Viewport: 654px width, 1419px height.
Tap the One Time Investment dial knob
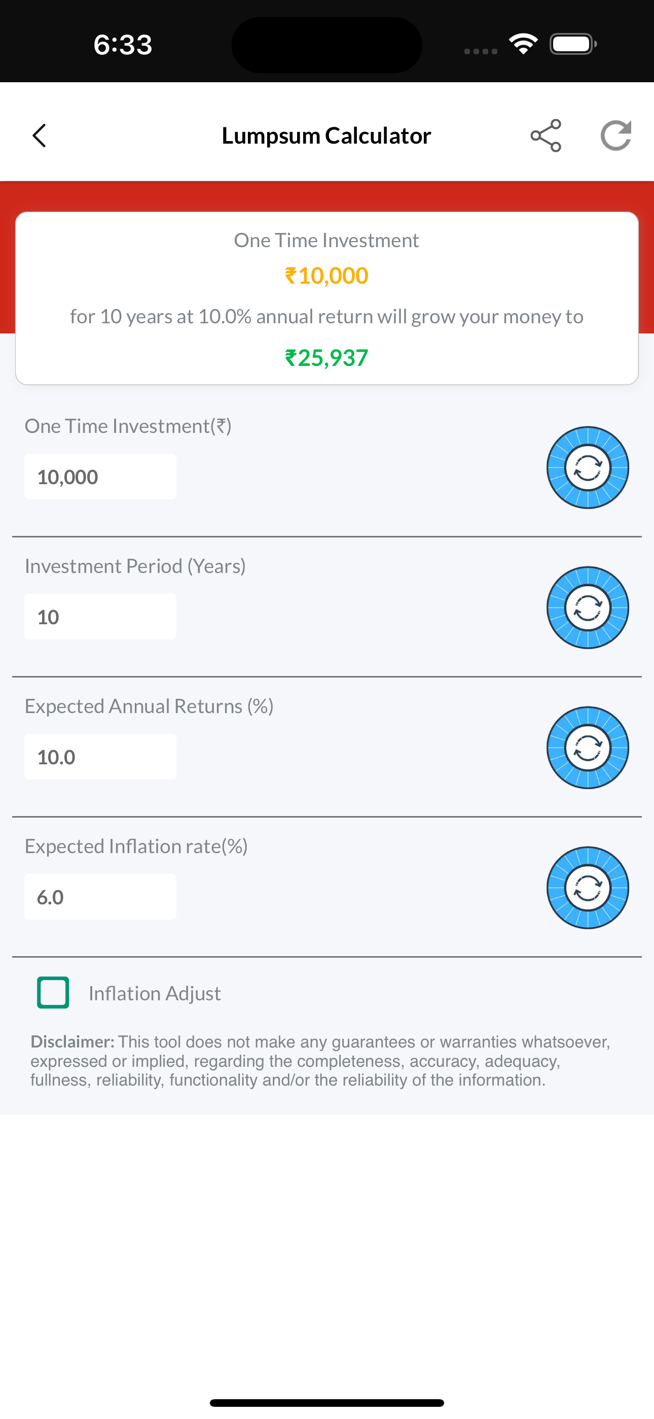[588, 468]
